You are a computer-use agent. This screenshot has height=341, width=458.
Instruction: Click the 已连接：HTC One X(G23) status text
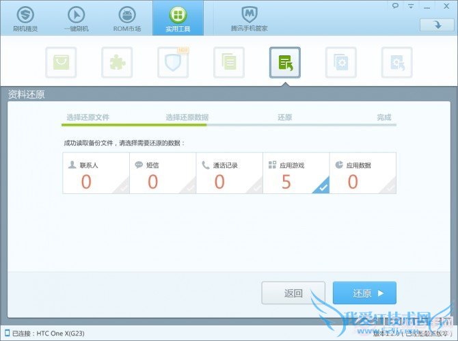point(49,333)
